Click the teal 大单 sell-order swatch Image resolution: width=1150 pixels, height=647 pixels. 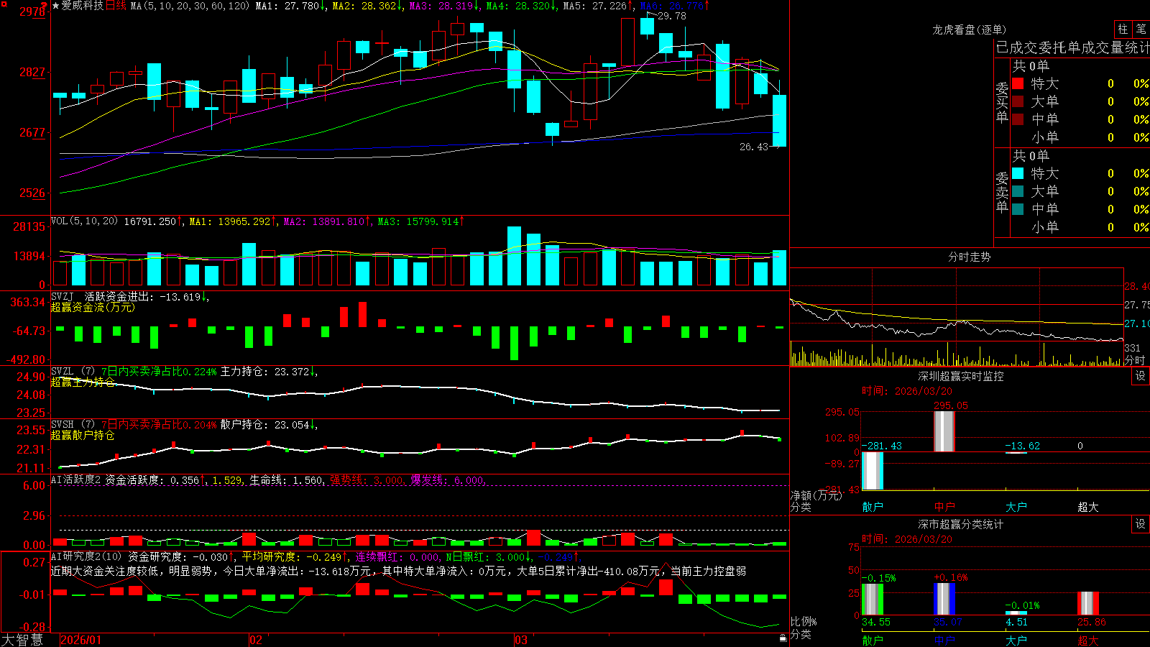click(x=1018, y=191)
